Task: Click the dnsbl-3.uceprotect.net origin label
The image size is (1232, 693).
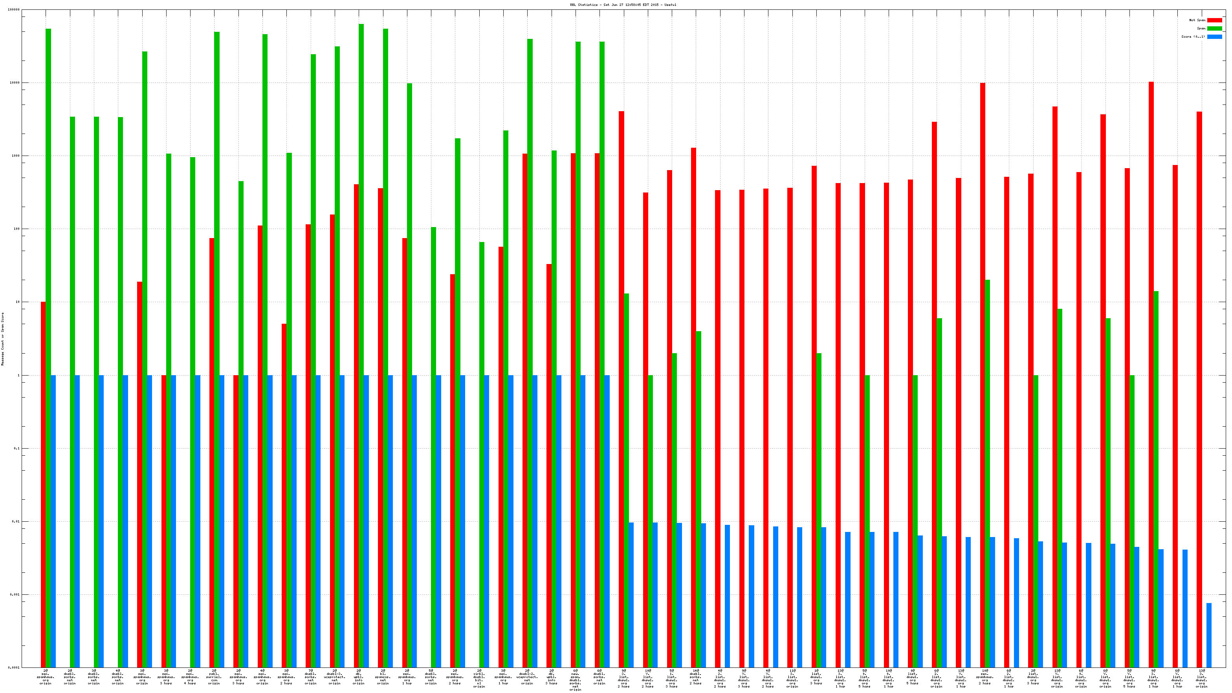Action: click(334, 677)
